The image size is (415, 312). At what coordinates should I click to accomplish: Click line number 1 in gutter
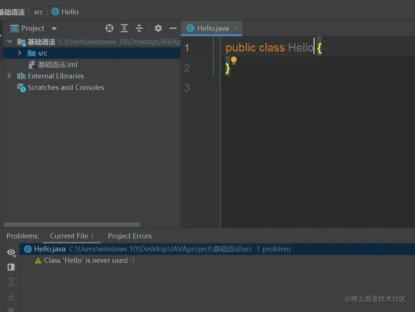pos(187,48)
